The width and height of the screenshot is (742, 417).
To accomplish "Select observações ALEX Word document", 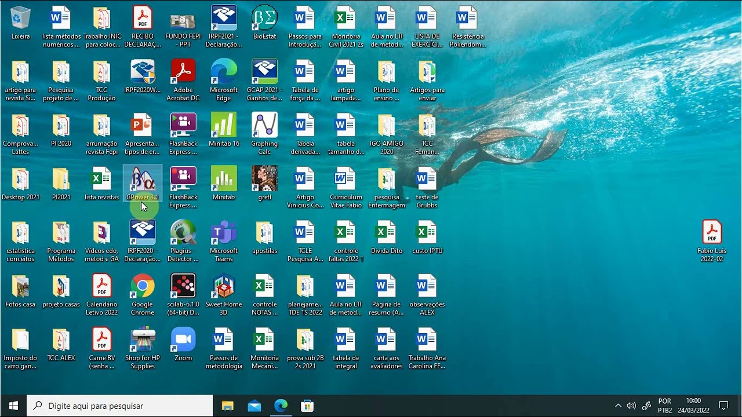I will [427, 295].
